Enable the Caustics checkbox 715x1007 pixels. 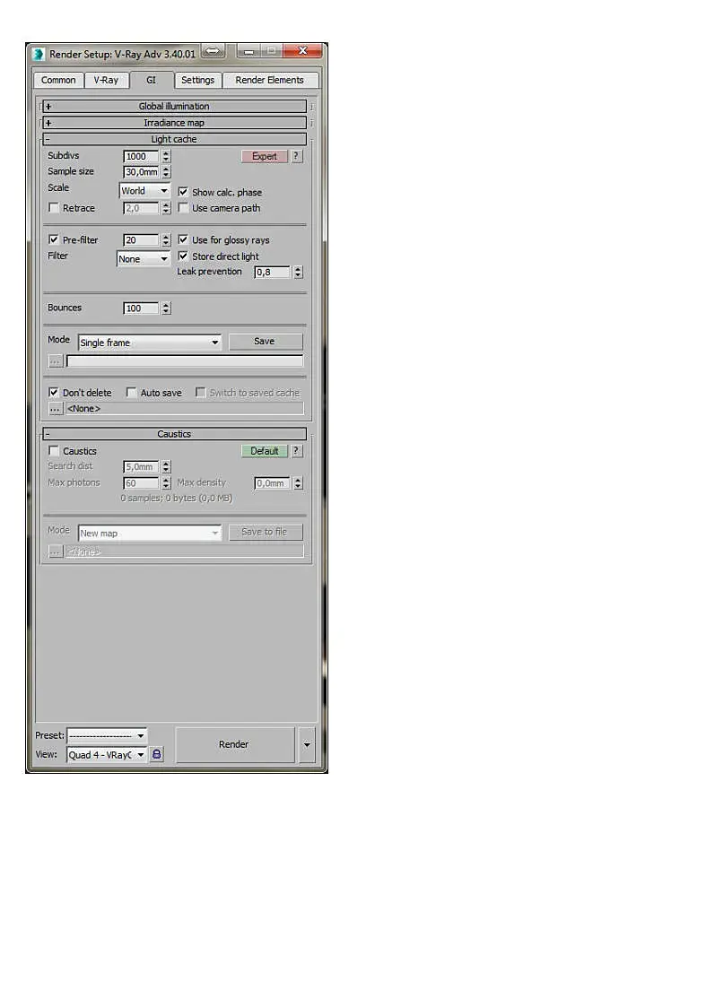54,451
